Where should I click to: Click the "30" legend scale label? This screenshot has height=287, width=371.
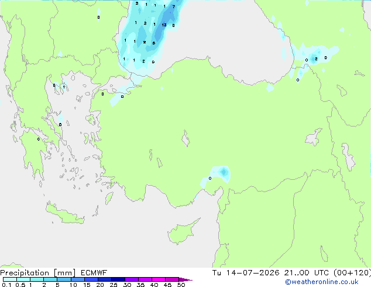tap(127, 285)
